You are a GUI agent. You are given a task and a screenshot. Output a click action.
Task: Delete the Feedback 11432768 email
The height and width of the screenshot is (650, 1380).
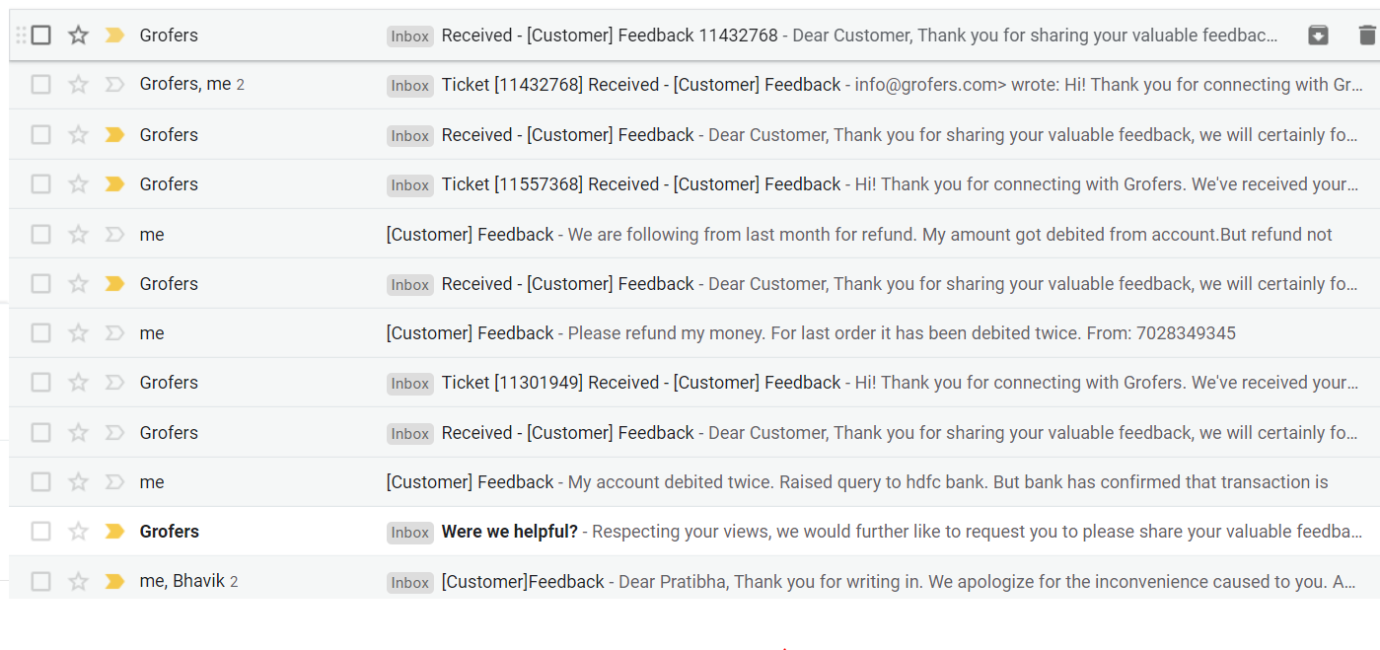pyautogui.click(x=1366, y=36)
